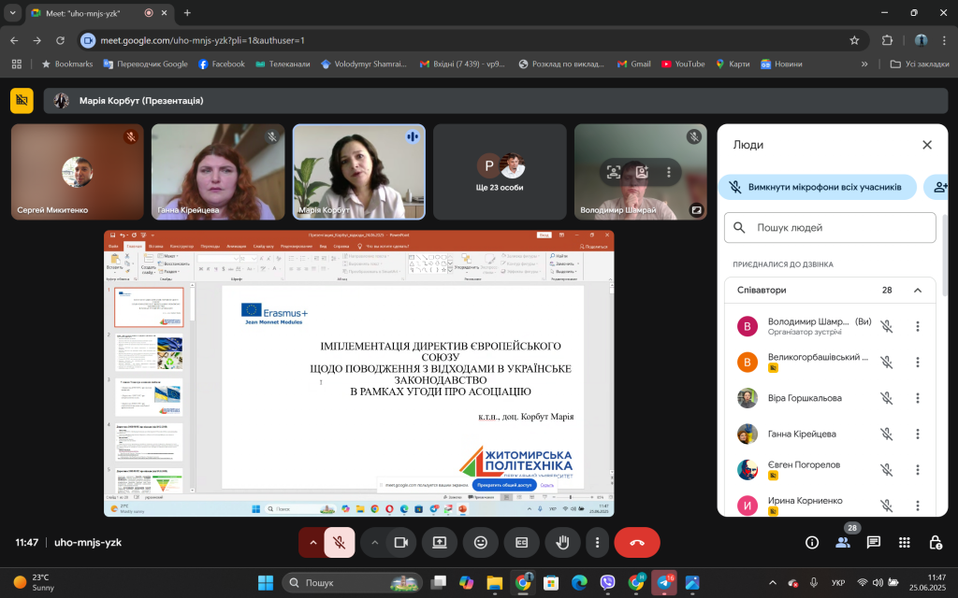Open Telegram from the taskbar
Viewport: 958px width, 598px height.
coord(664,583)
